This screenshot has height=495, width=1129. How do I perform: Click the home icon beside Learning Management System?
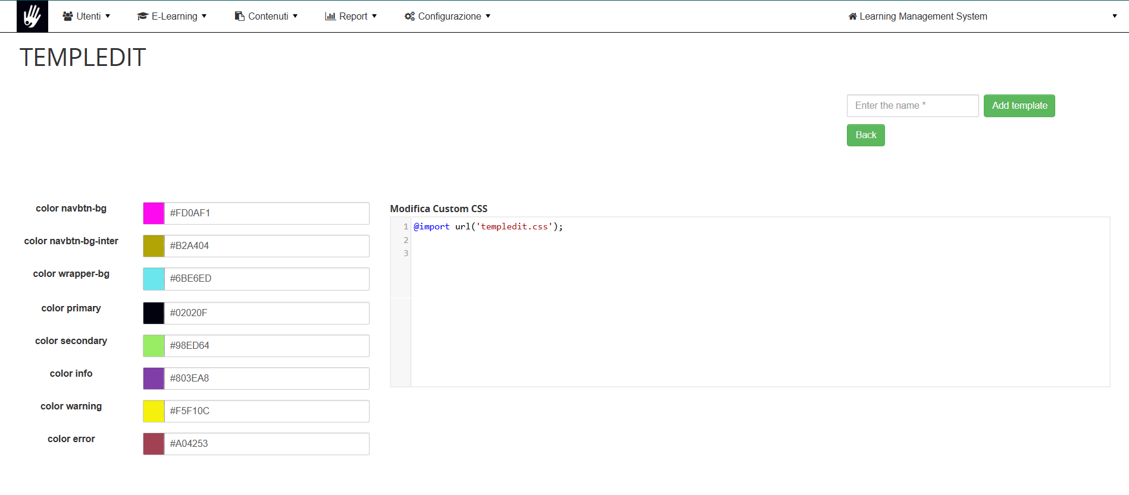[x=853, y=16]
